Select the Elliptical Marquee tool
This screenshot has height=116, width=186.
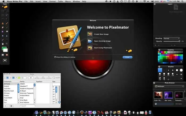(3, 15)
